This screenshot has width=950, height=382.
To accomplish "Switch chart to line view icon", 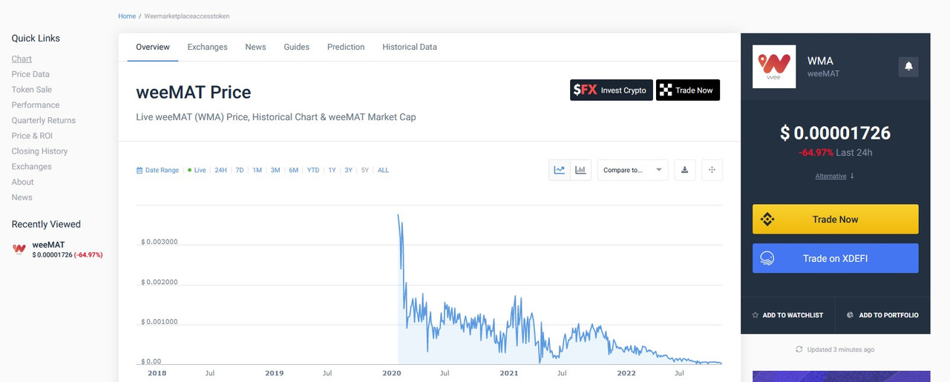I will pyautogui.click(x=560, y=170).
